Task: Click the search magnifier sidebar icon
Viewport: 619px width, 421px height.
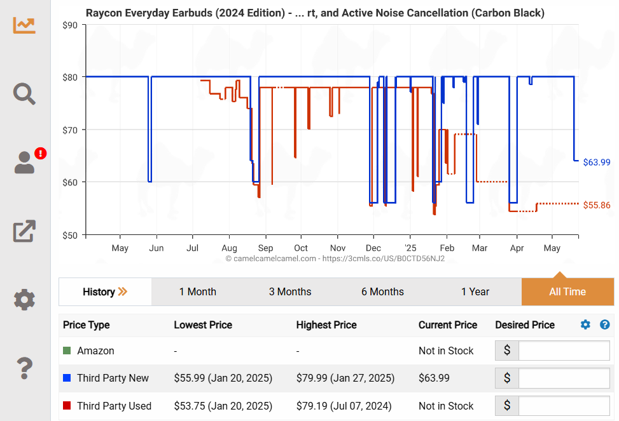Action: [x=24, y=94]
